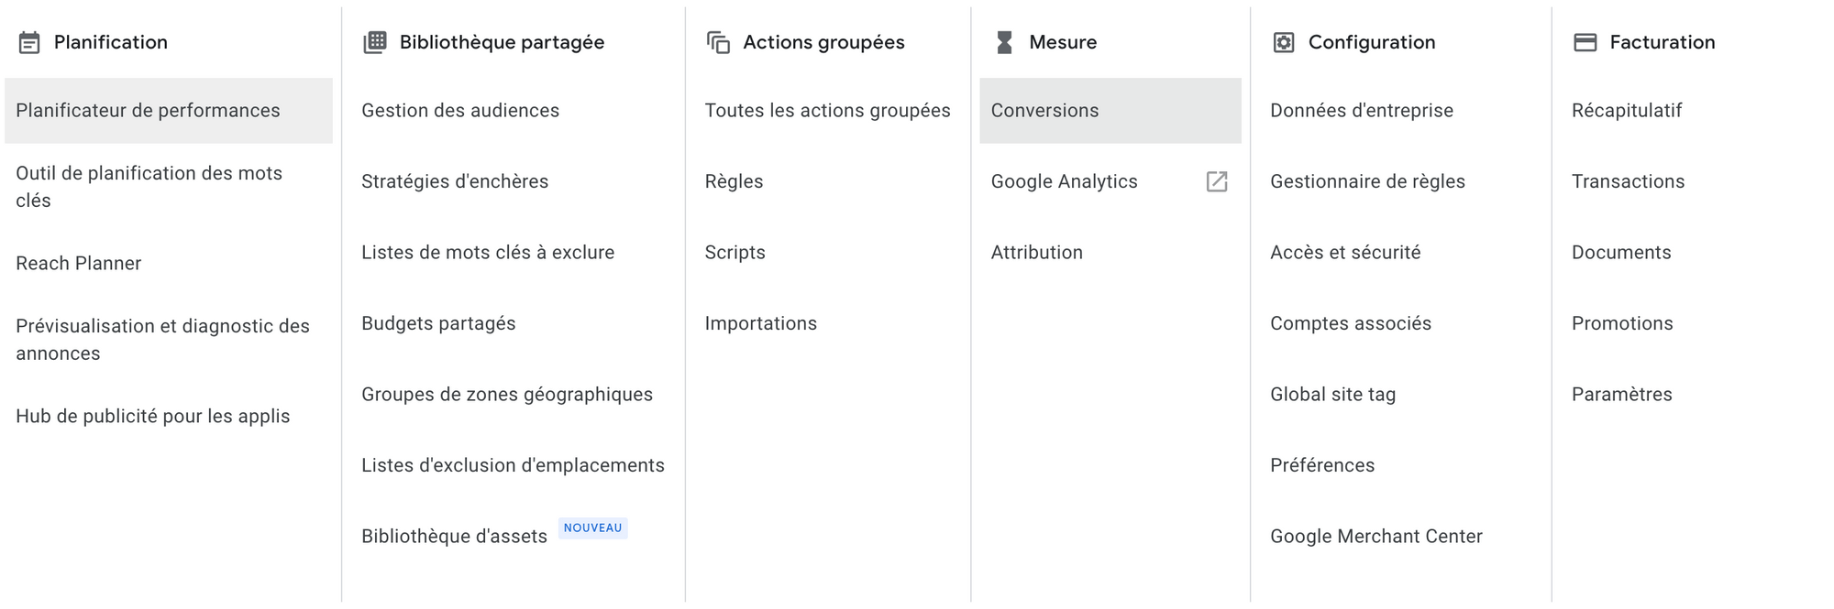Open Paramètres under Facturation
Screen dimensions: 1834x609
pyautogui.click(x=1621, y=395)
